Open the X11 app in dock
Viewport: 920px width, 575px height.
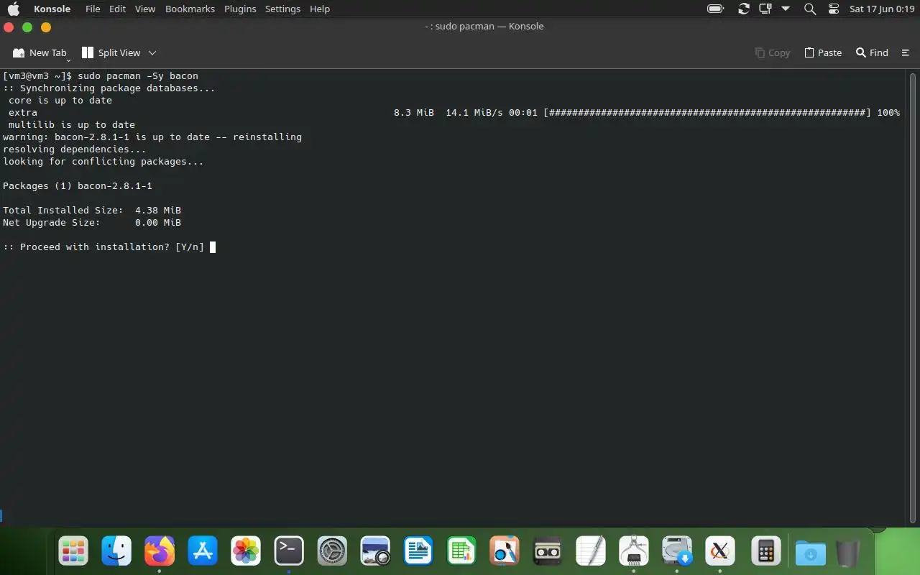click(720, 551)
